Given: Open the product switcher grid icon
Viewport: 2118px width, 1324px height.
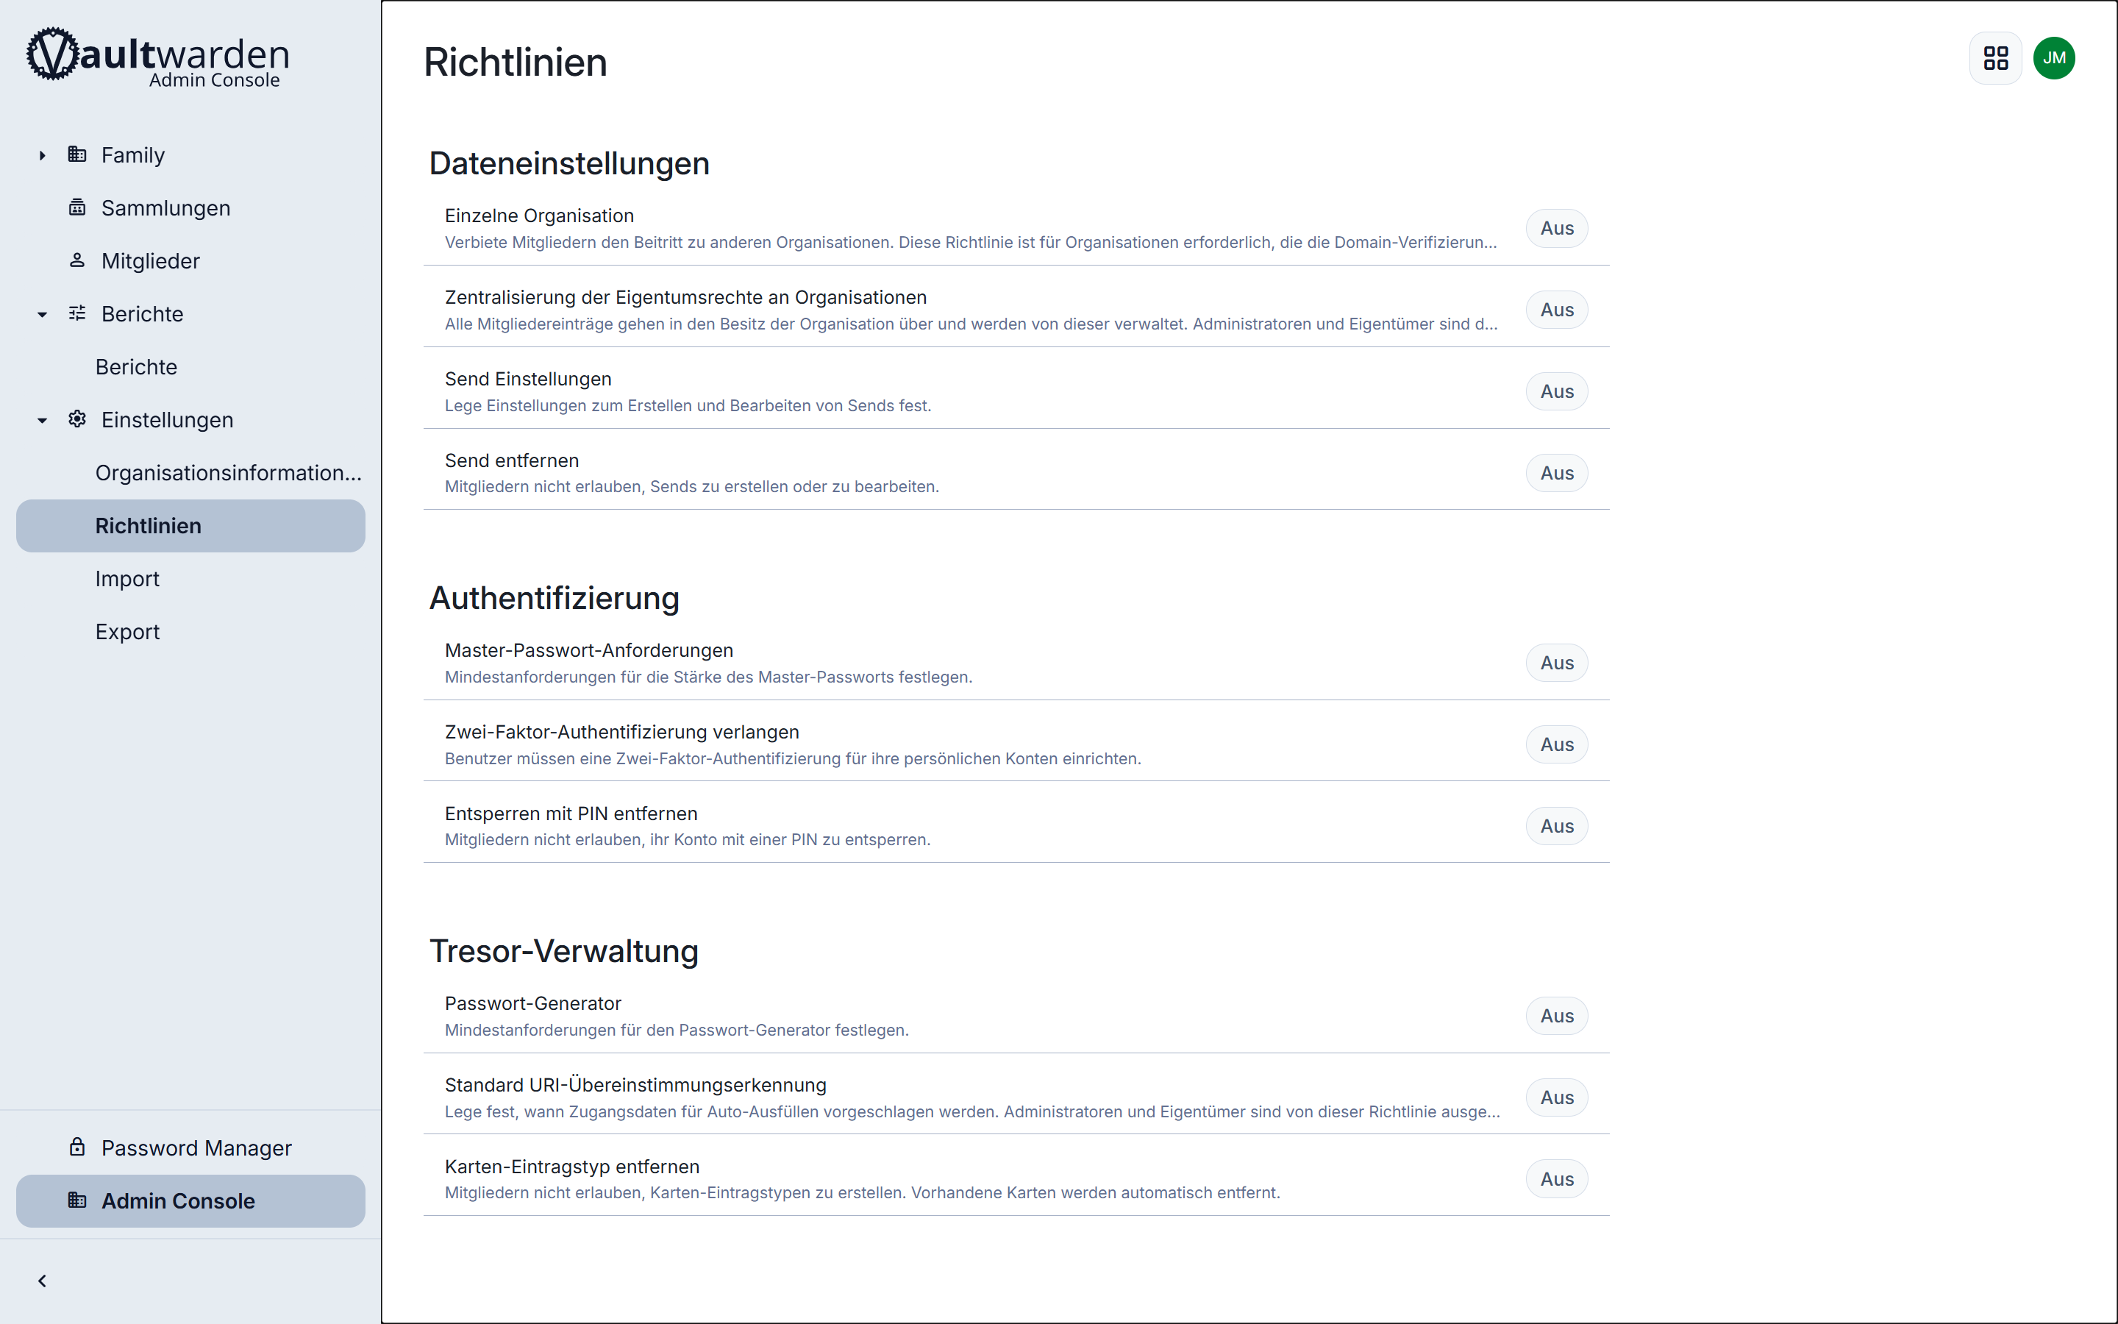Looking at the screenshot, I should point(1995,59).
